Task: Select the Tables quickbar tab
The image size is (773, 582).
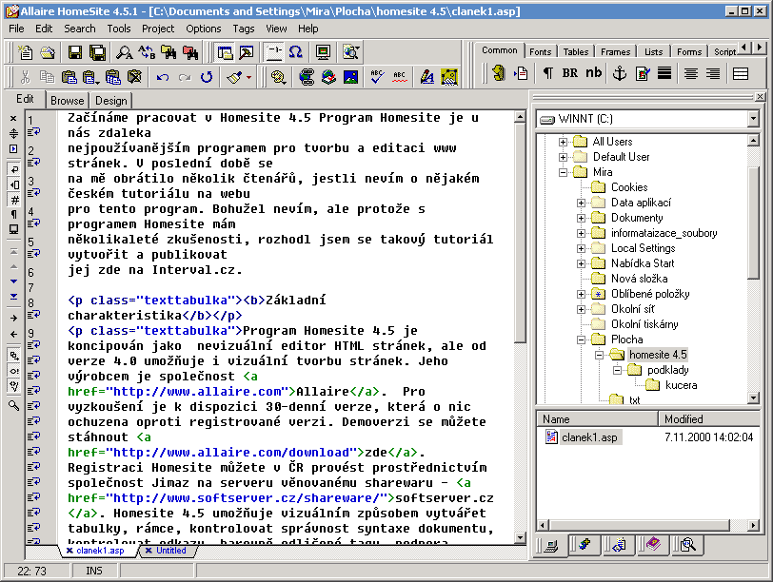Action: coord(576,51)
